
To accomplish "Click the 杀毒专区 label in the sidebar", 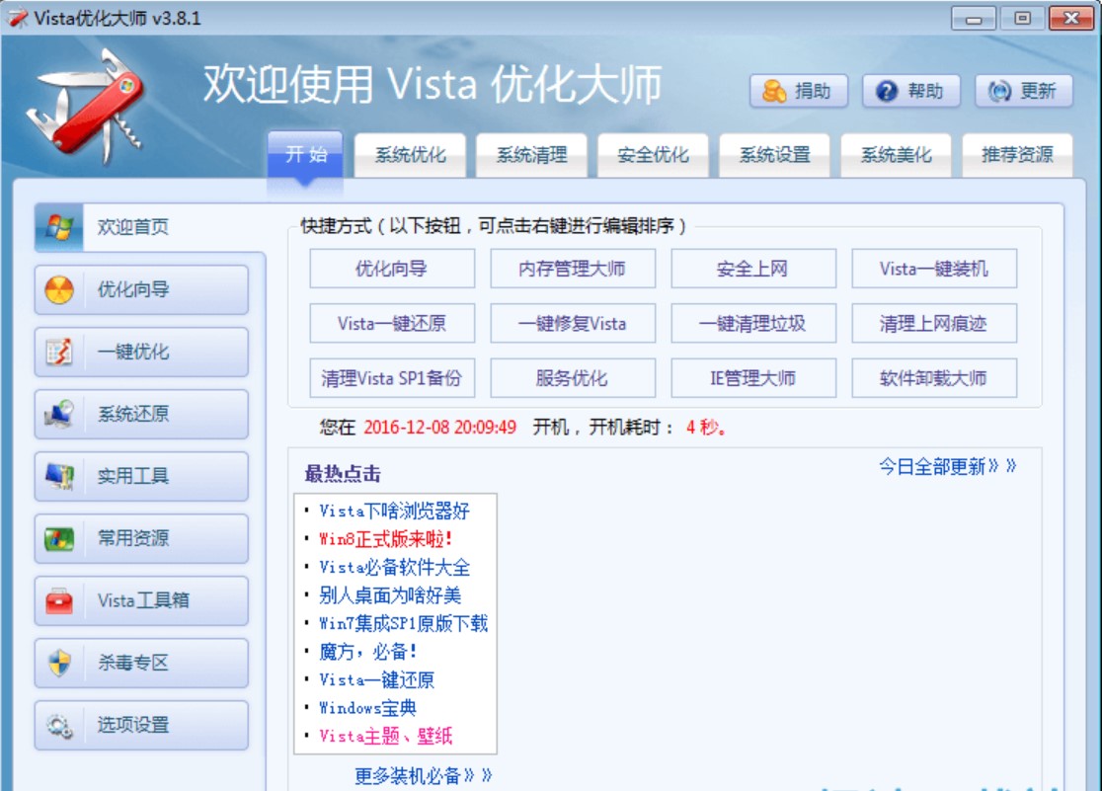I will tap(133, 663).
